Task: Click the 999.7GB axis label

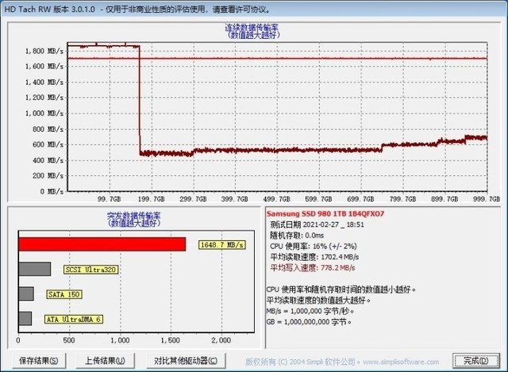Action: tap(487, 199)
